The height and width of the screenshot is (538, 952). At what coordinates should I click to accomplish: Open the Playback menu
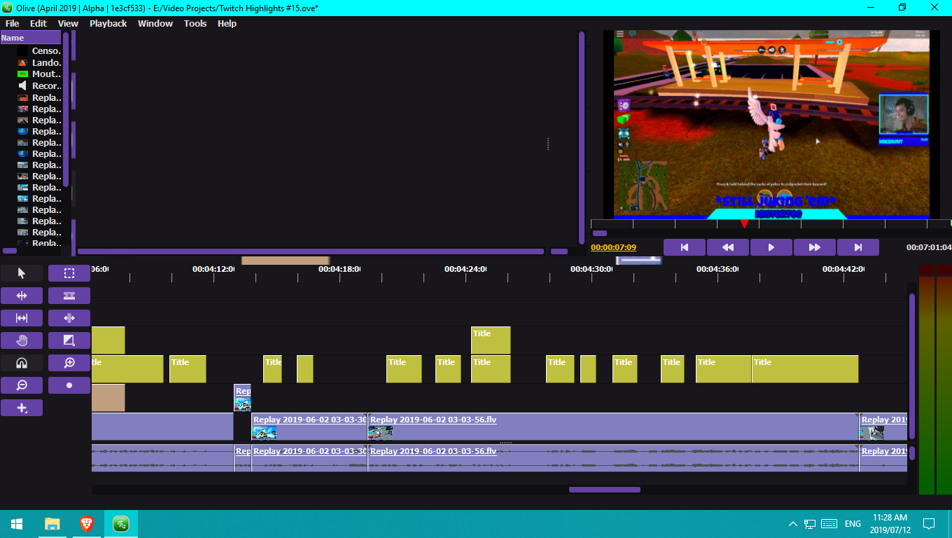point(108,23)
